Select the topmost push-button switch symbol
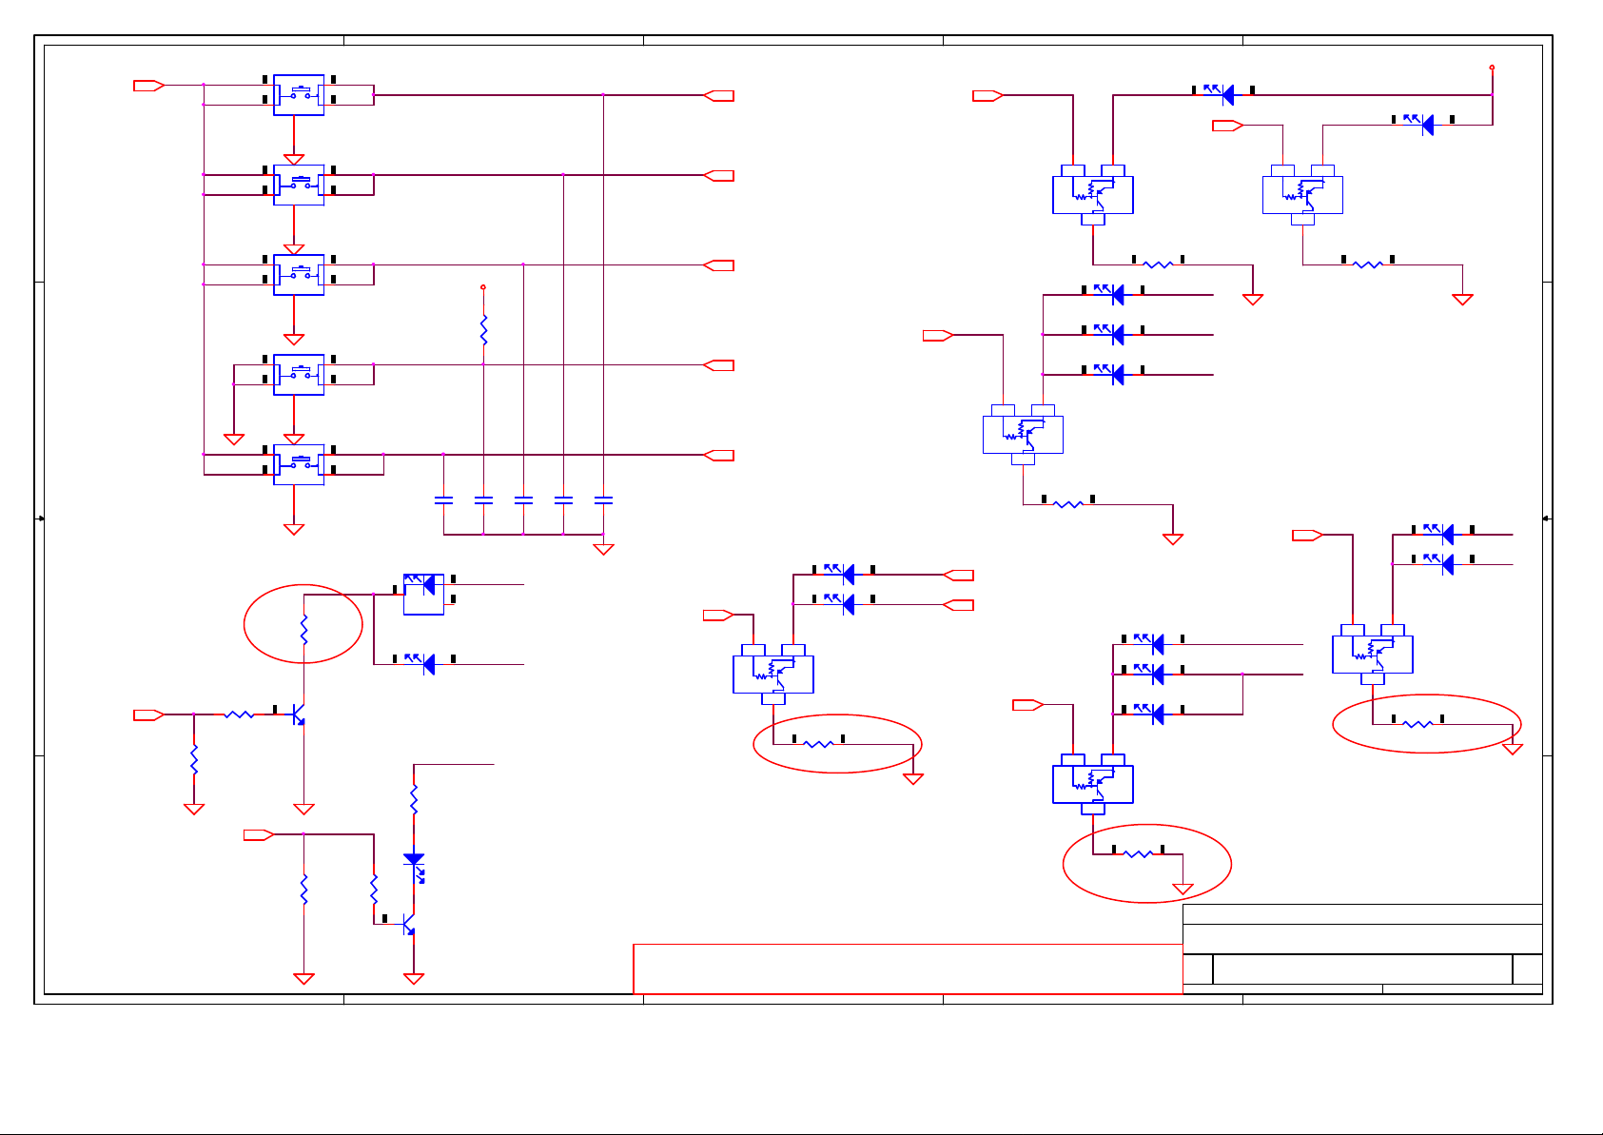The width and height of the screenshot is (1603, 1135). pyautogui.click(x=299, y=95)
